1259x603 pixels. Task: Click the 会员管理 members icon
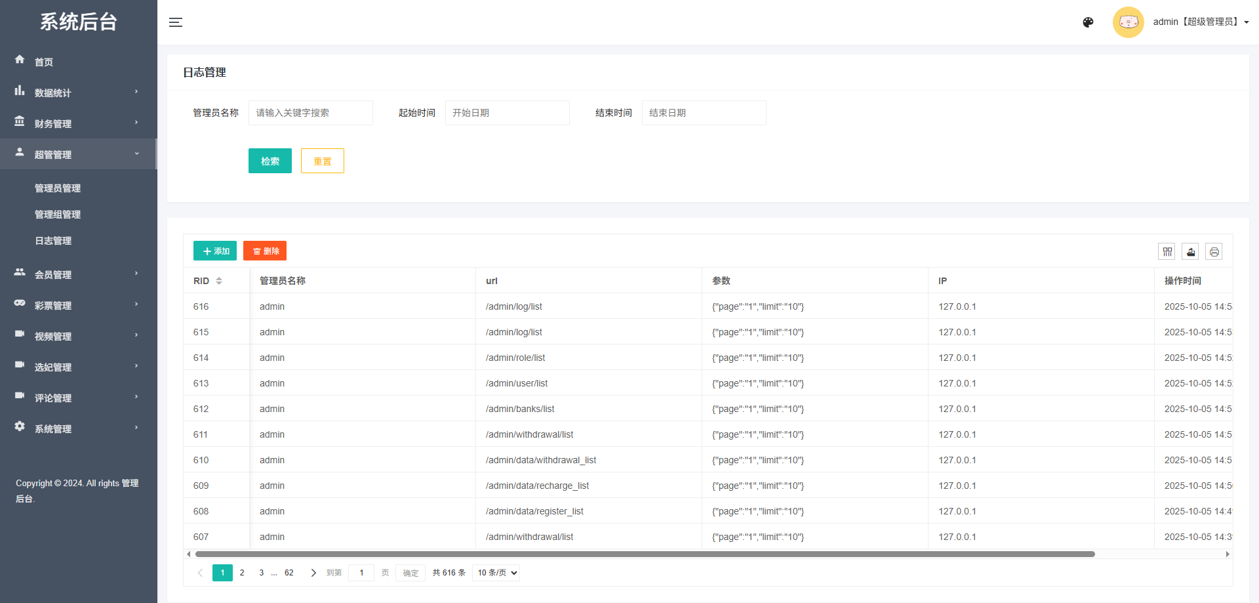[20, 272]
